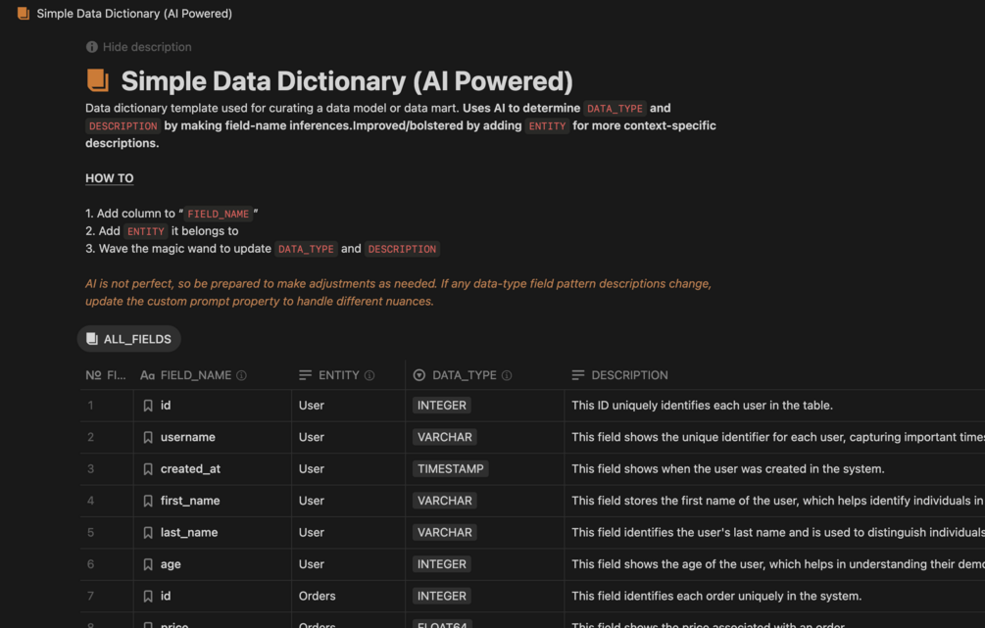The image size is (985, 628).
Task: Click the bookmark icon on the age row
Action: click(x=148, y=564)
